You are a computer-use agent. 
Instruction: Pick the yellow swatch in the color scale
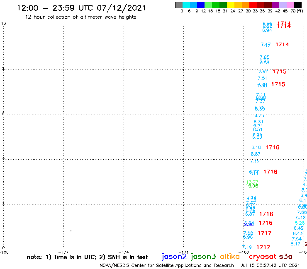click(x=231, y=5)
